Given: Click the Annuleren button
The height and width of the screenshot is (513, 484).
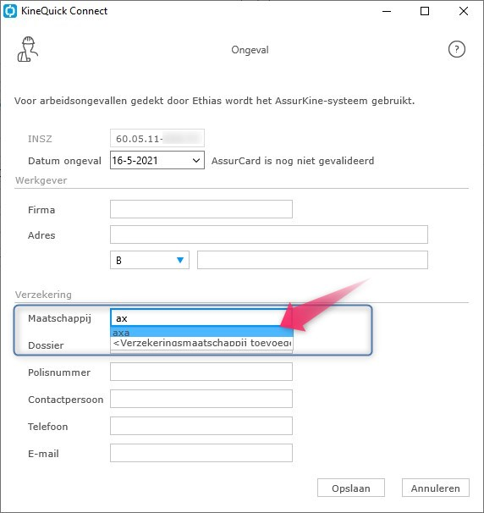Looking at the screenshot, I should click(x=435, y=488).
